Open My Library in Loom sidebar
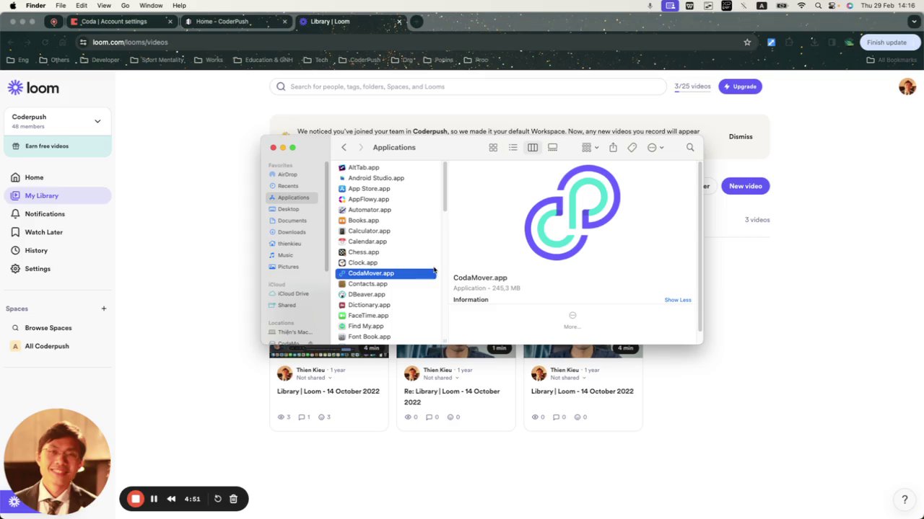 click(57, 195)
